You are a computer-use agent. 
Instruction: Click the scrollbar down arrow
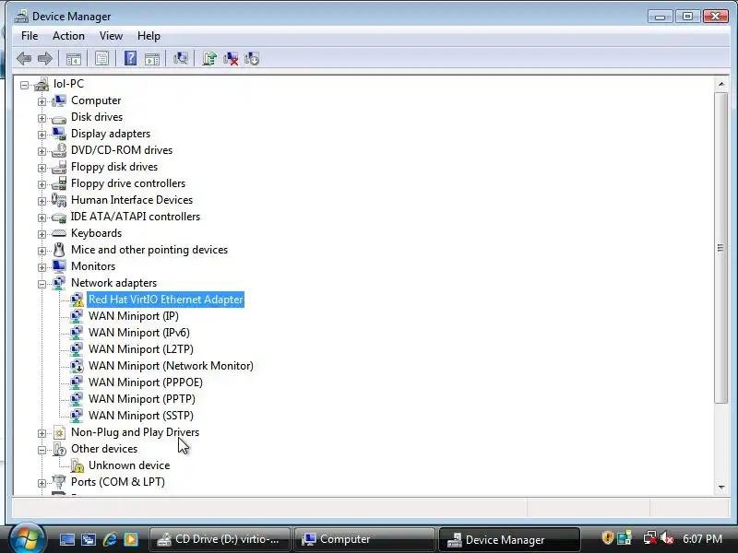(x=721, y=488)
